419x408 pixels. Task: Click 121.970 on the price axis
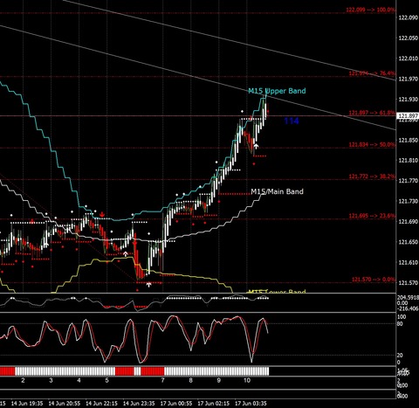click(408, 79)
